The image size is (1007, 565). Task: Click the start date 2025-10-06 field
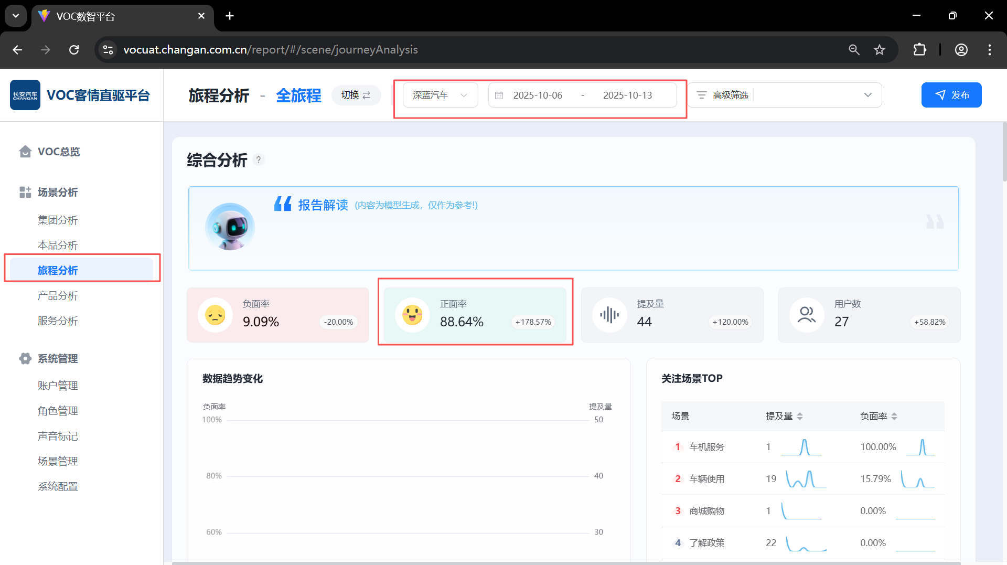538,95
